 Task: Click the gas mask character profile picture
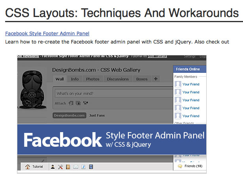coord(32,89)
